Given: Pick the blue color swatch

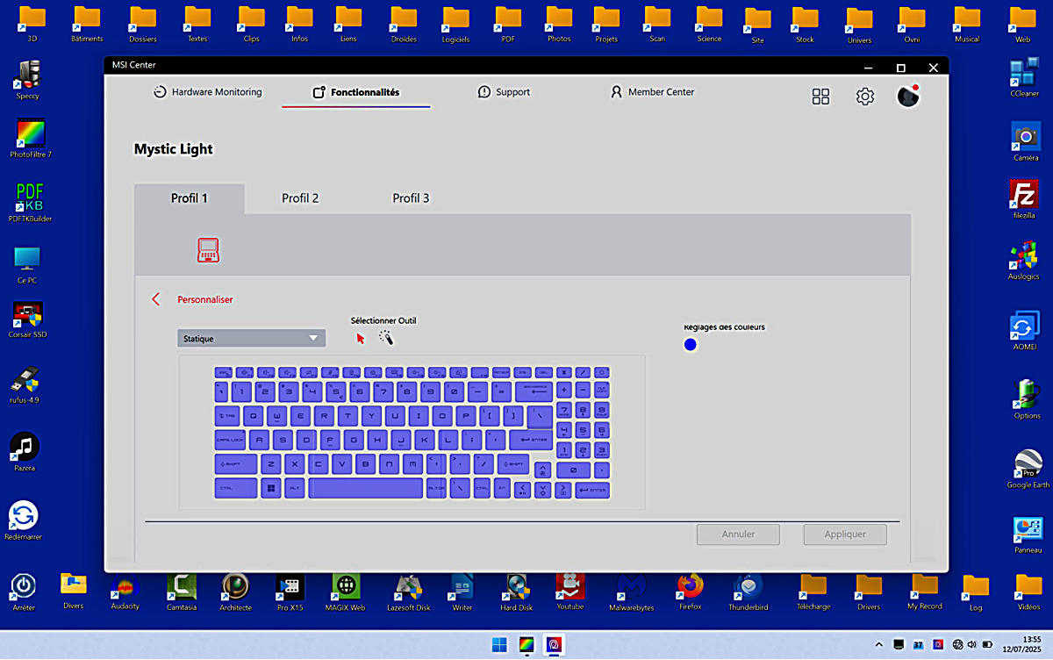Looking at the screenshot, I should (690, 345).
